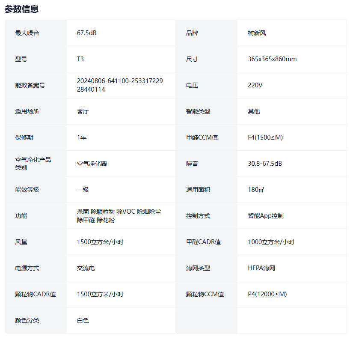The image size is (353, 337).
Task: Click the 智能App控制 control method value
Action: coord(266,216)
